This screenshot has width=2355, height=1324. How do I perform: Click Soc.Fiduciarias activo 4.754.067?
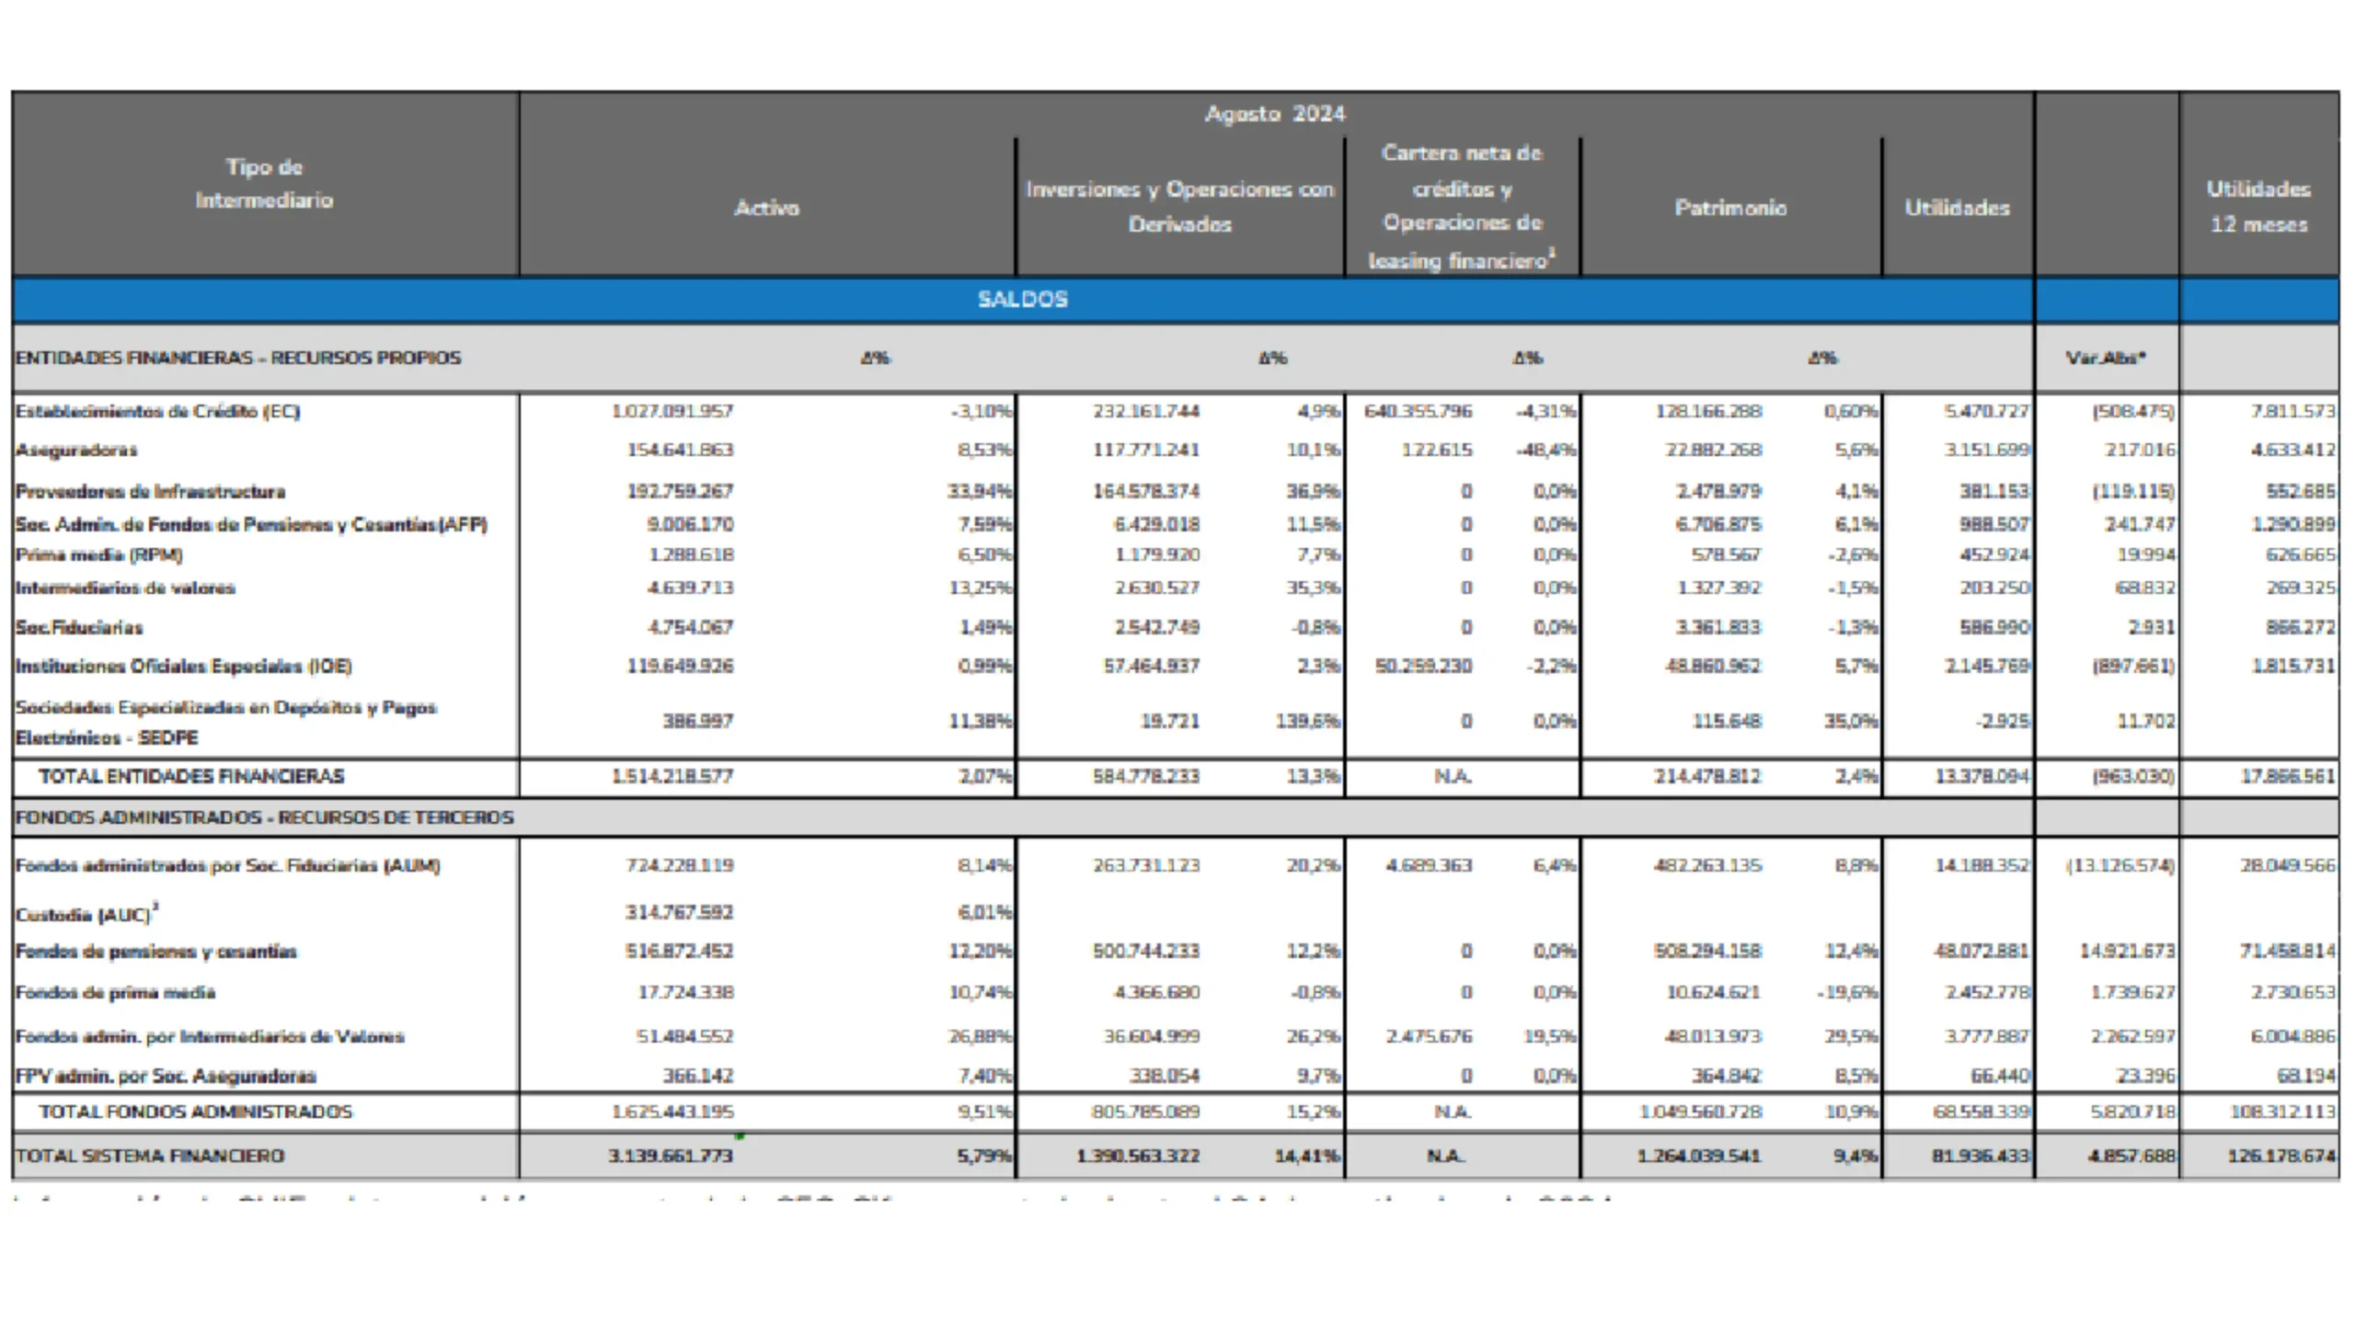point(690,627)
